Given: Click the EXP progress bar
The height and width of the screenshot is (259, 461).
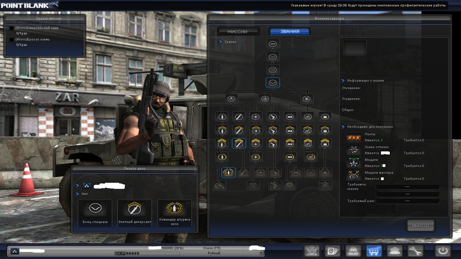Looking at the screenshot, I should pos(147,253).
